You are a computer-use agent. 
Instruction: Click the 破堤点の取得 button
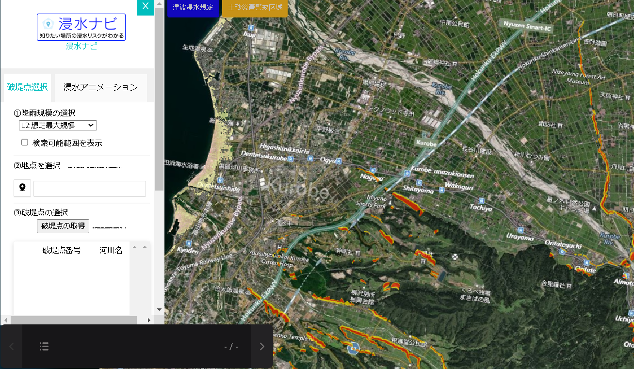tap(63, 225)
